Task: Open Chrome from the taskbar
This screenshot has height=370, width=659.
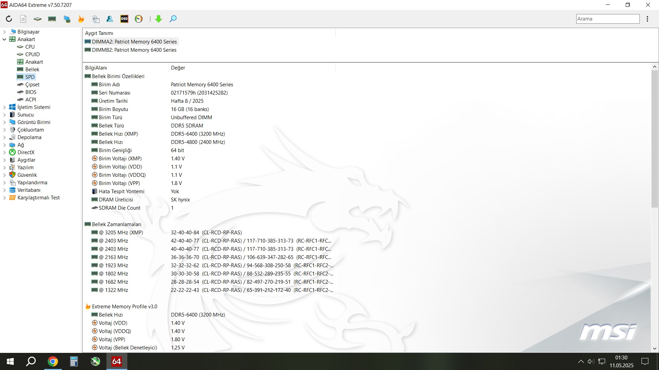Action: 53,361
